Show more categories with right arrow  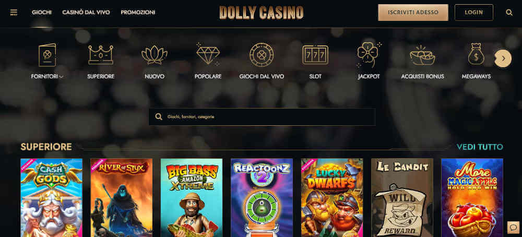pyautogui.click(x=503, y=58)
